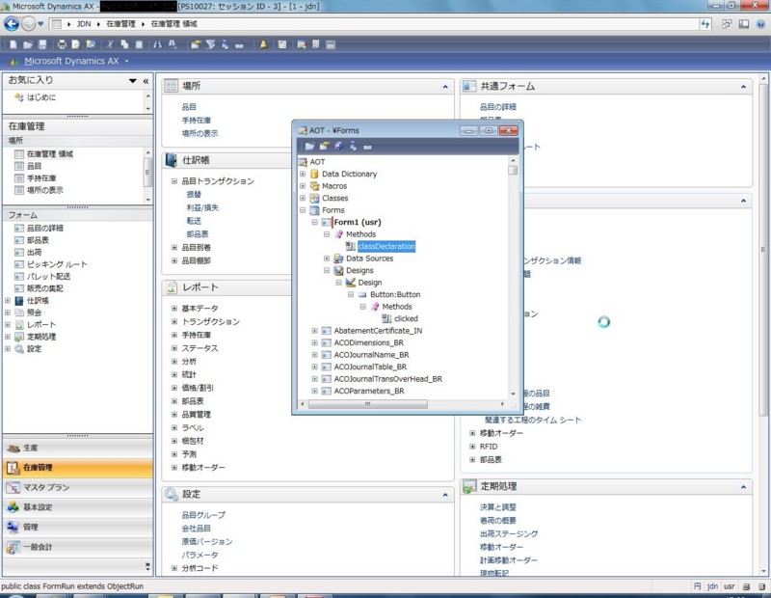Expand RFID node in right column

pyautogui.click(x=472, y=447)
